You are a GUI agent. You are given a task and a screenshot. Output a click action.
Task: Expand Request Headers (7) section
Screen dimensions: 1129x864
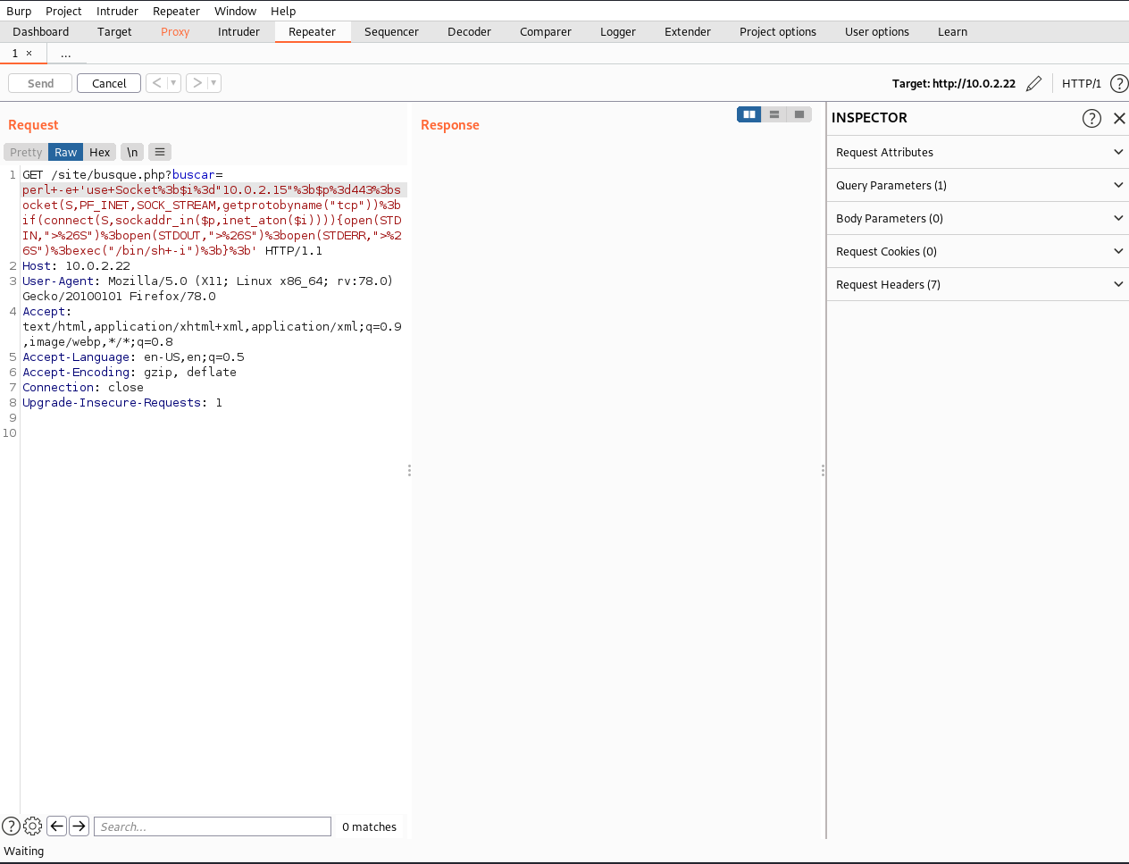978,284
